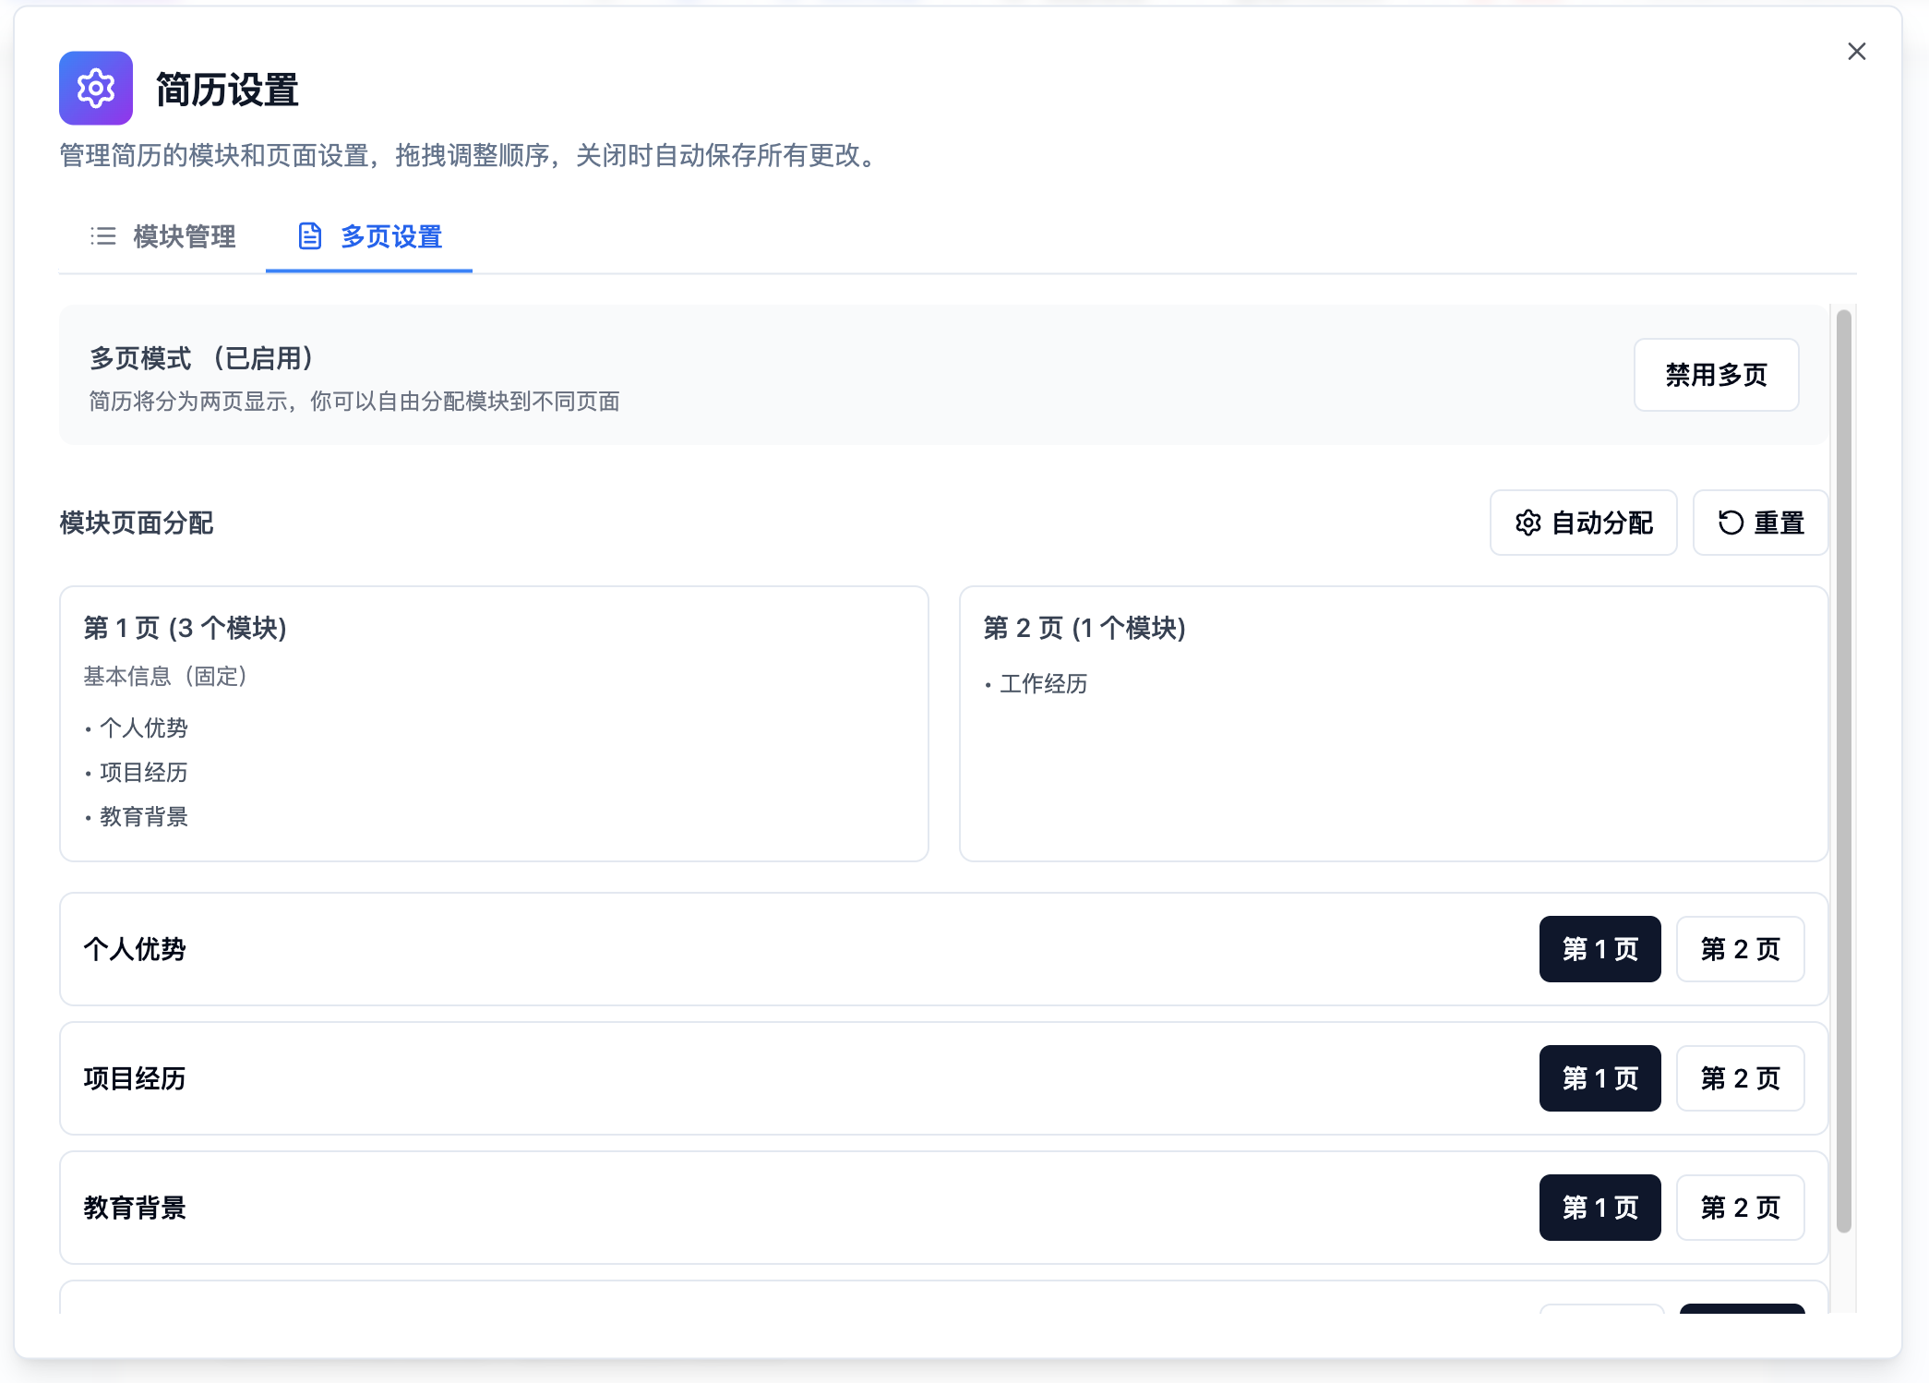Click 禁用多页 to disable multi-page mode
The height and width of the screenshot is (1383, 1929).
1715,375
